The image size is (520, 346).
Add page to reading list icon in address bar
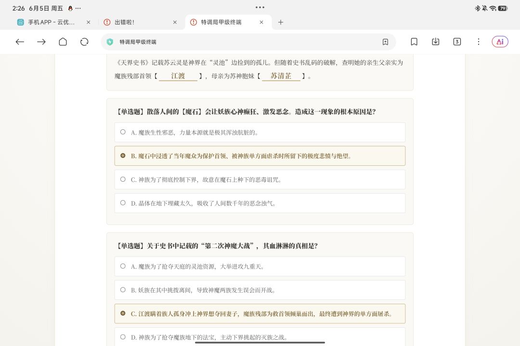[x=385, y=42]
